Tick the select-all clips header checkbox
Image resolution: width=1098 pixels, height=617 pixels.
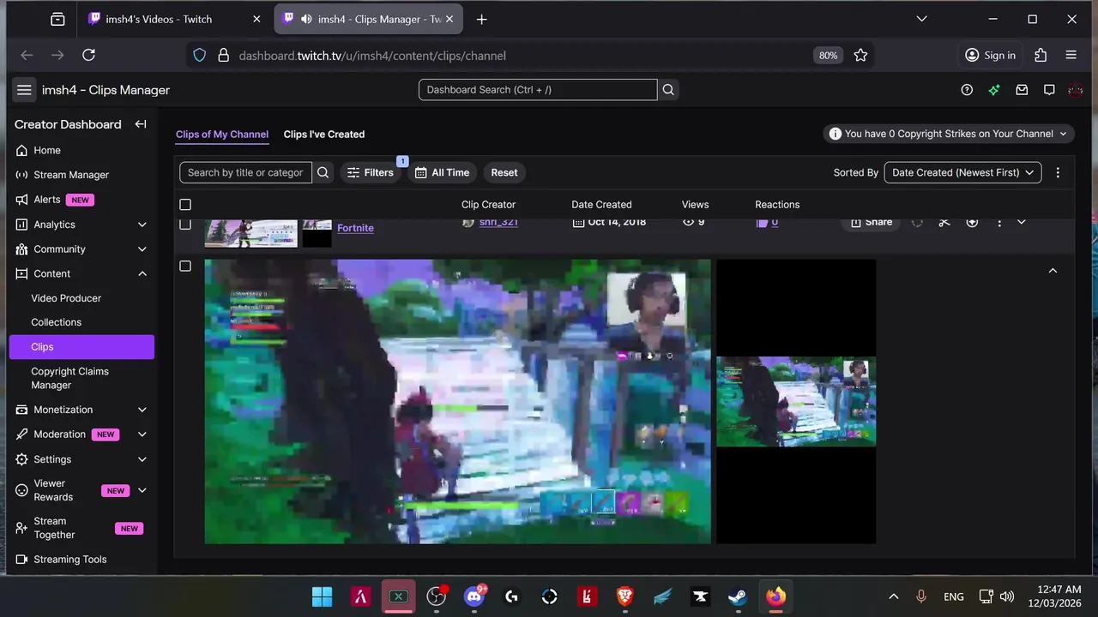[185, 205]
